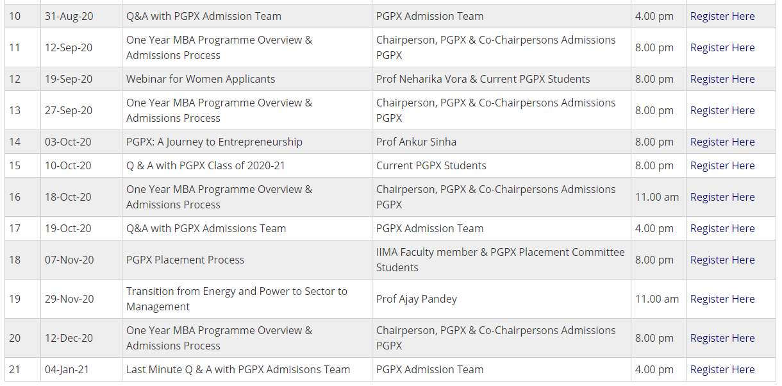Open Register Here link for 12-Dec-20 session
The width and height of the screenshot is (782, 386).
[x=722, y=338]
